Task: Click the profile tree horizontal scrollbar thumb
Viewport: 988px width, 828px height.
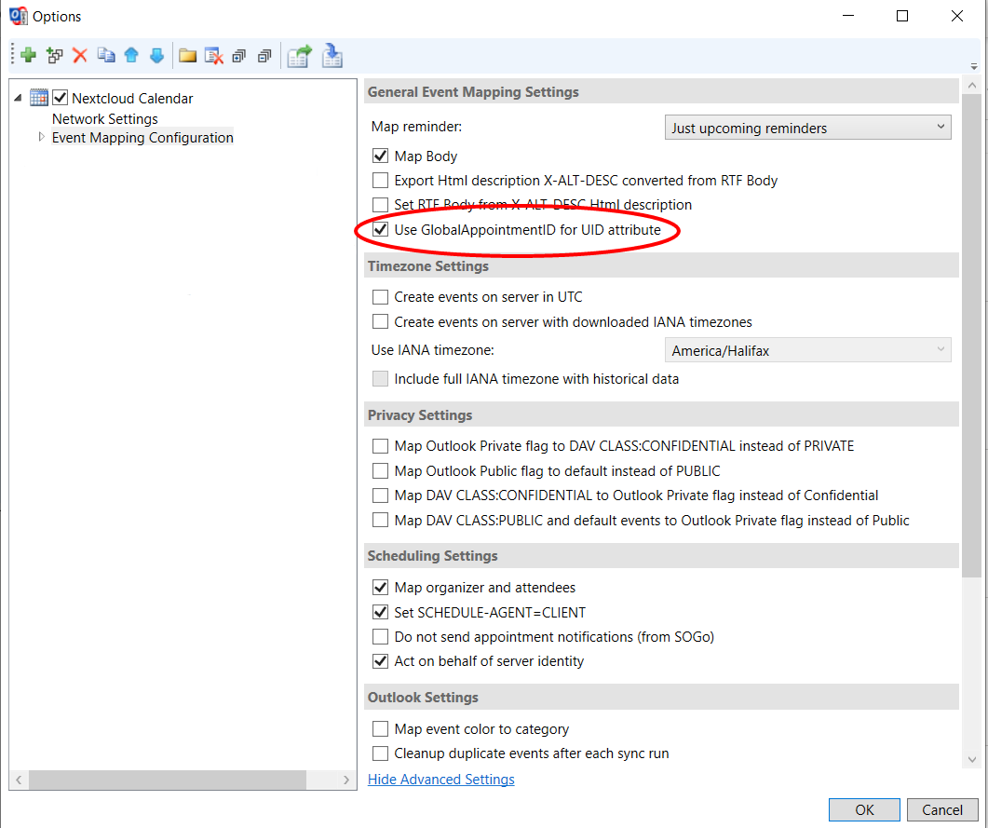Action: (x=168, y=780)
